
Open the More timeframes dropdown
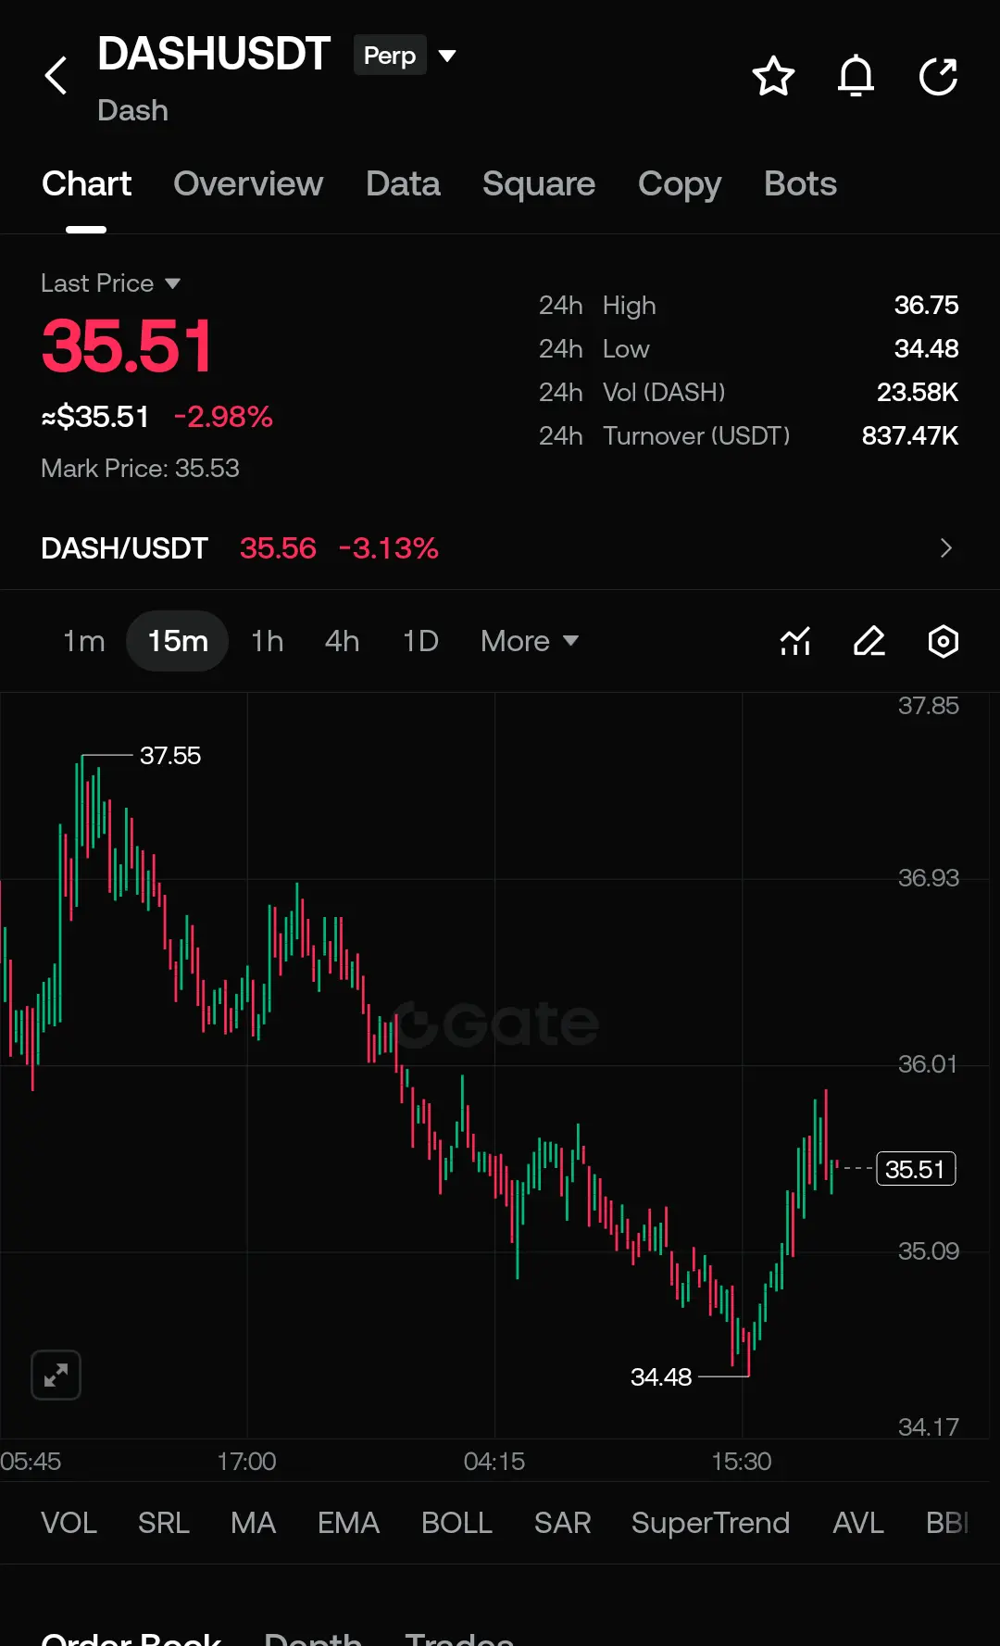(530, 641)
